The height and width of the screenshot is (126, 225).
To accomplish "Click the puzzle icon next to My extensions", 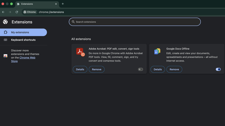I will (x=5, y=32).
